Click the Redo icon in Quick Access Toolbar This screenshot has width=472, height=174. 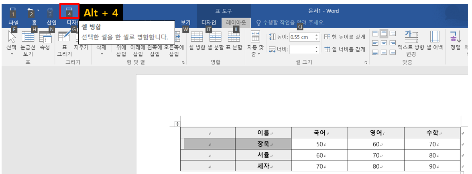50,10
